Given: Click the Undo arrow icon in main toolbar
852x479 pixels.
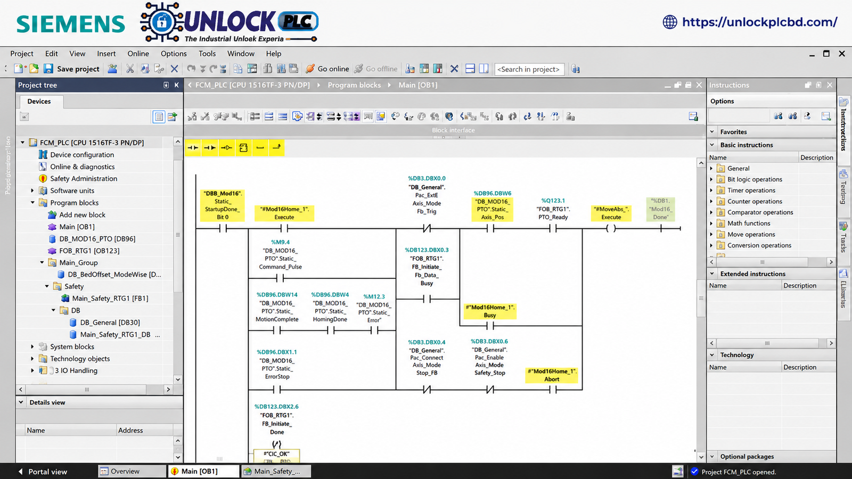Looking at the screenshot, I should [191, 69].
